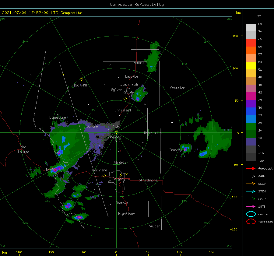Screen dimensions: 274x256
Task: Click the slate 10-0 dBZ color swatch
Action: [251, 142]
